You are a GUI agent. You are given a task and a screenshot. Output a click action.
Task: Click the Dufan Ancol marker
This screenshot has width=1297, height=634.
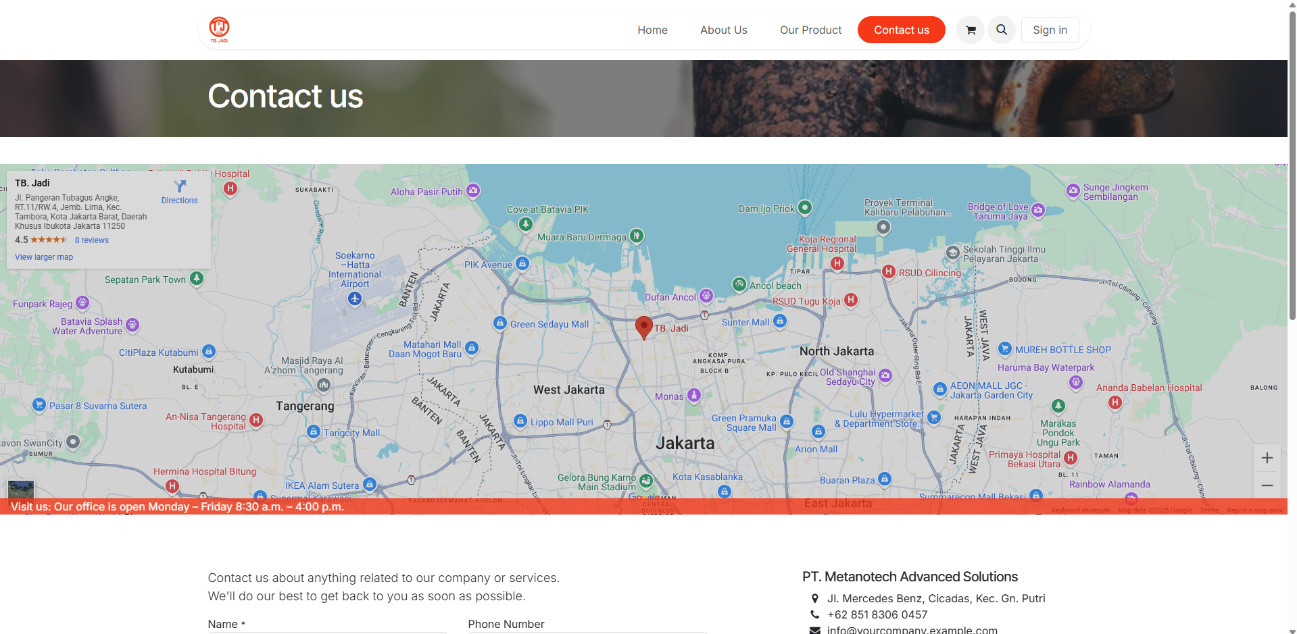click(706, 296)
